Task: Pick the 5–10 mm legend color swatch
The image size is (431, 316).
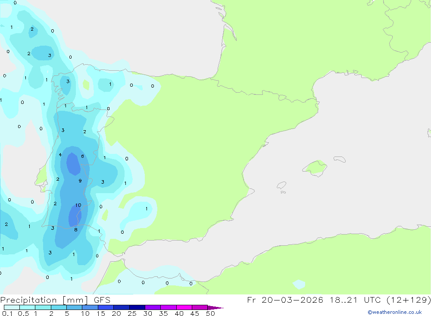Action: point(75,307)
